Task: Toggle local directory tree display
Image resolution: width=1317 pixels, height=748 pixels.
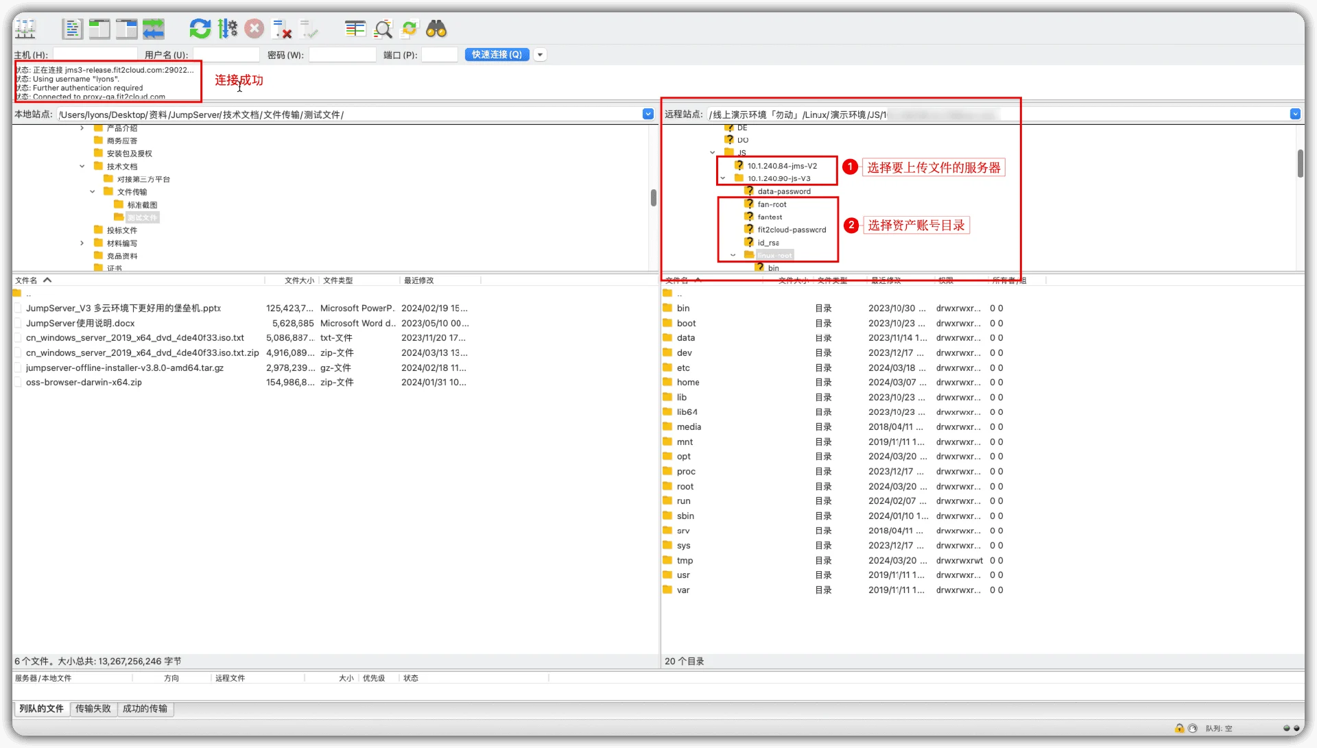Action: 99,29
